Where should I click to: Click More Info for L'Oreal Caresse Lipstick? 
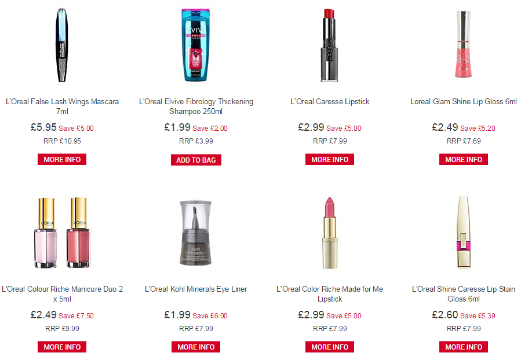click(x=330, y=159)
